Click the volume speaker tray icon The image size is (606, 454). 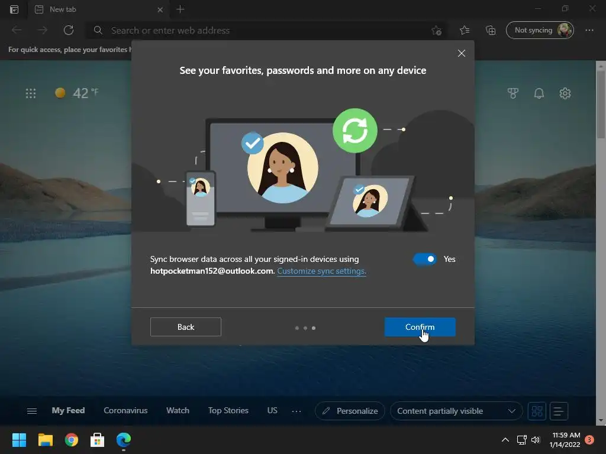click(x=535, y=440)
